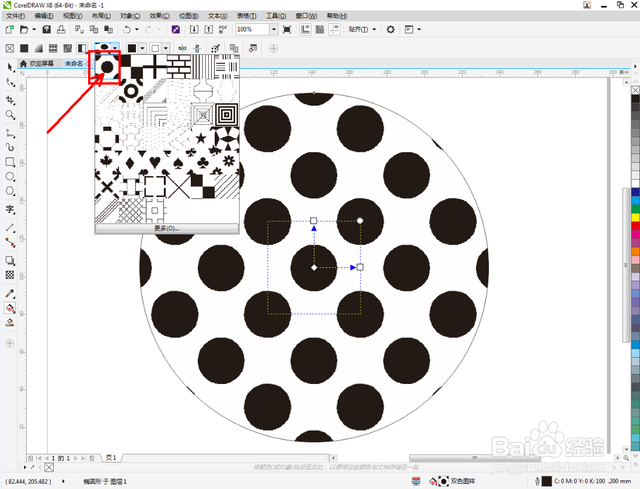Select the Color Eyedropper tool
Image resolution: width=640 pixels, height=489 pixels.
[10, 294]
